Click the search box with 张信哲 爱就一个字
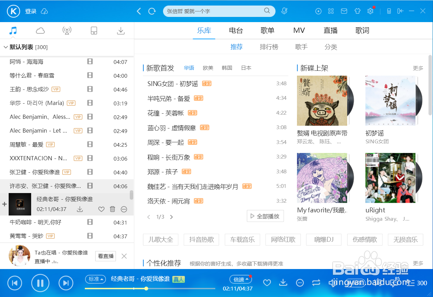This screenshot has height=297, width=433. point(219,11)
